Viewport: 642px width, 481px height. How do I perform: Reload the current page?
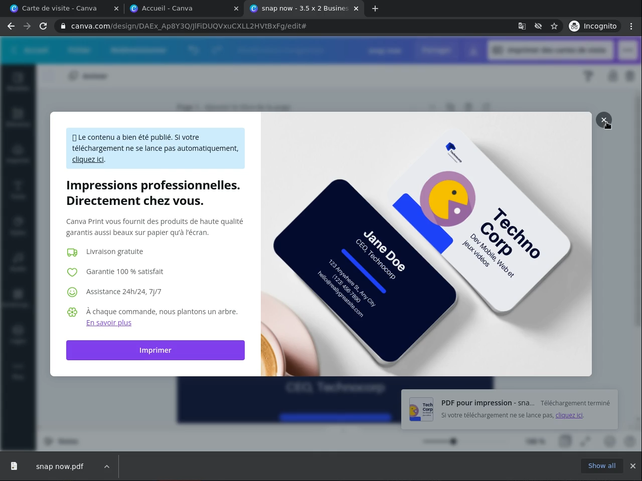(x=43, y=26)
